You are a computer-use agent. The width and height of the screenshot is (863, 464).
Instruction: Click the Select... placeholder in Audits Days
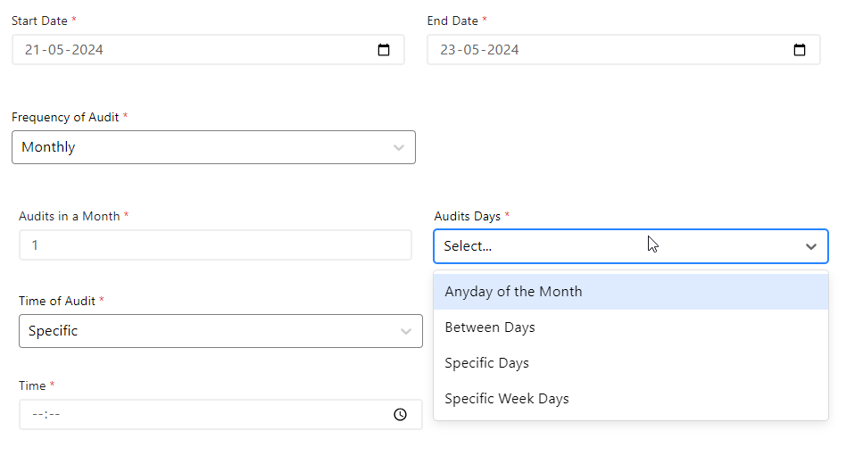click(x=468, y=246)
